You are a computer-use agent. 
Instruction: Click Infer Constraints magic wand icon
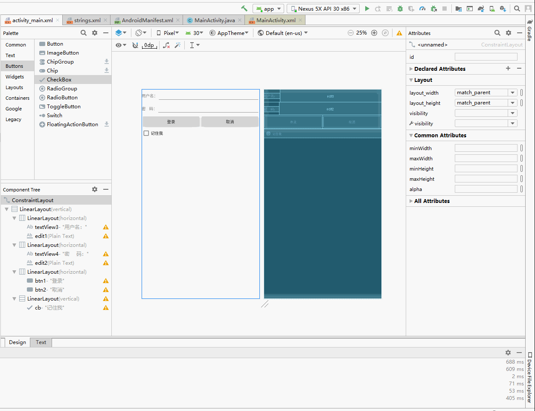coord(178,45)
